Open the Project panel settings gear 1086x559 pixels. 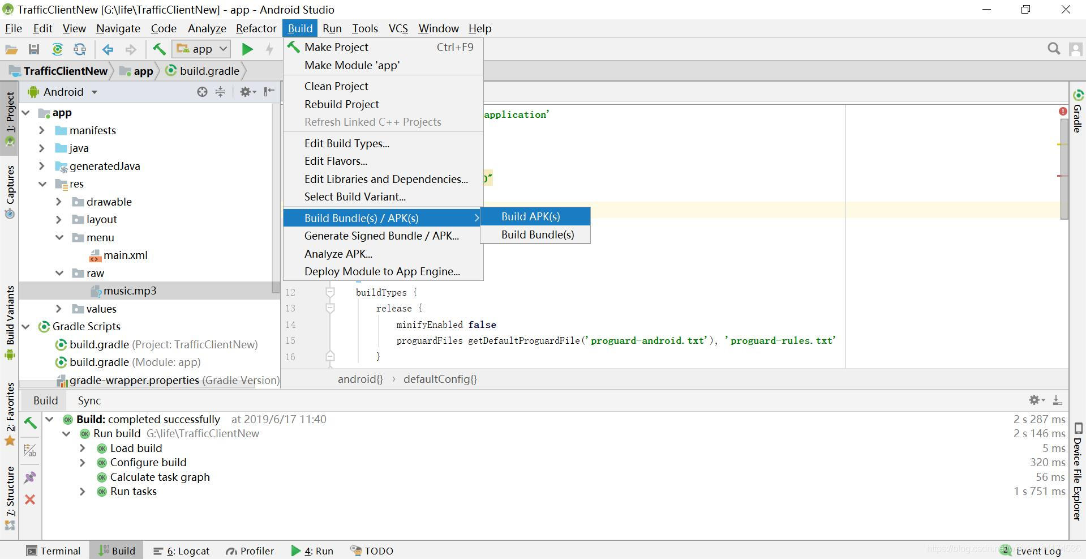coord(247,92)
